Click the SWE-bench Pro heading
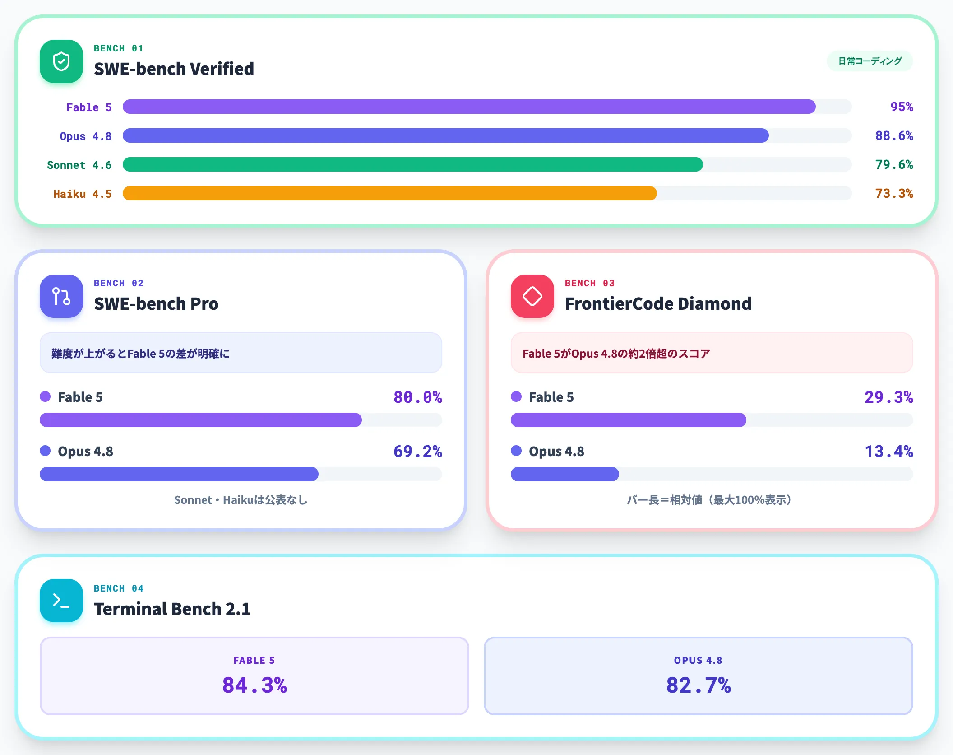 [156, 303]
